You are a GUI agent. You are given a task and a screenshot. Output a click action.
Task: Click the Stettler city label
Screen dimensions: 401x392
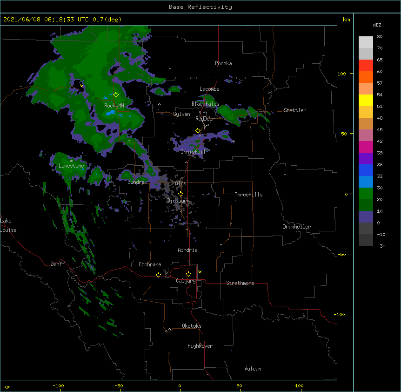[x=295, y=110]
